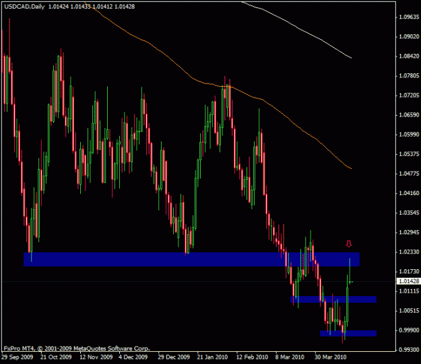Select the 1.01730 price axis label
This screenshot has width=421, height=364.
[x=409, y=272]
